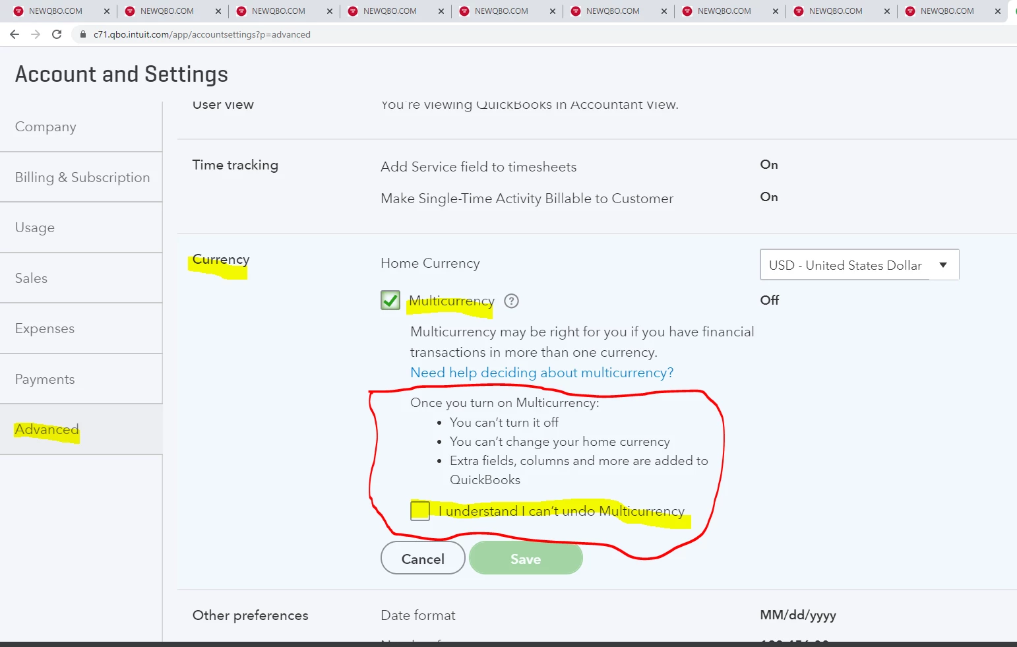Click 'Add Service field to timesheets' row
Viewport: 1017px width, 647px height.
[478, 167]
